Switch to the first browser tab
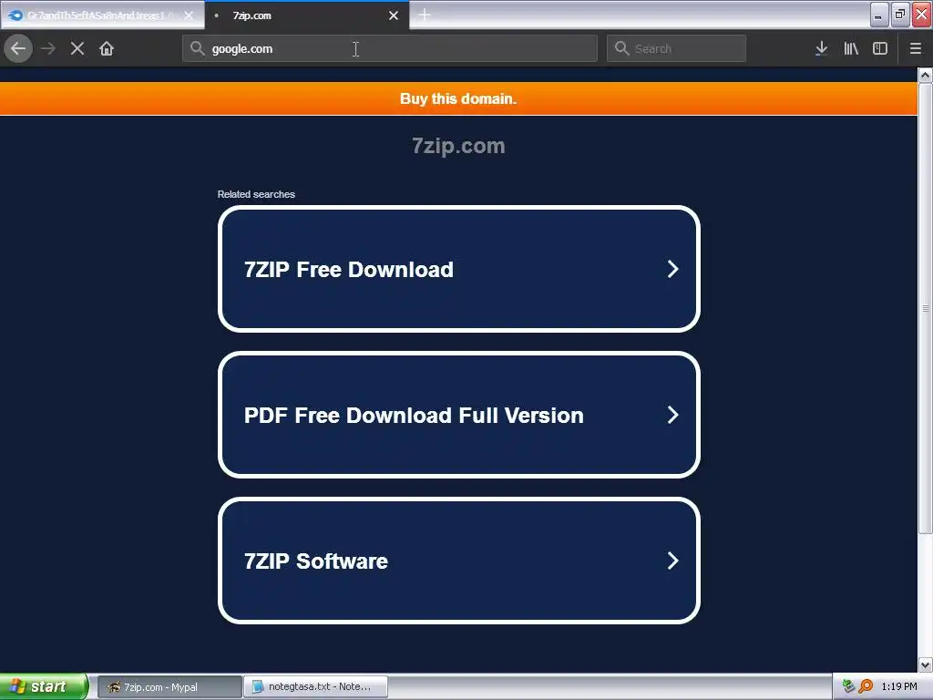This screenshot has width=933, height=700. pyautogui.click(x=102, y=15)
